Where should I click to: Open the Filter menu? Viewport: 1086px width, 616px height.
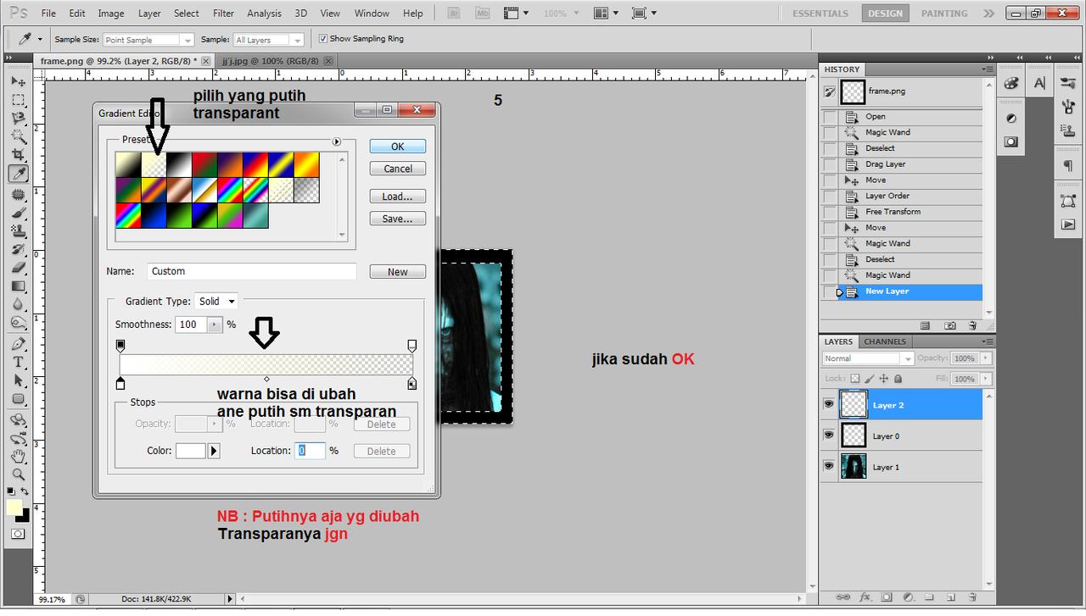223,14
